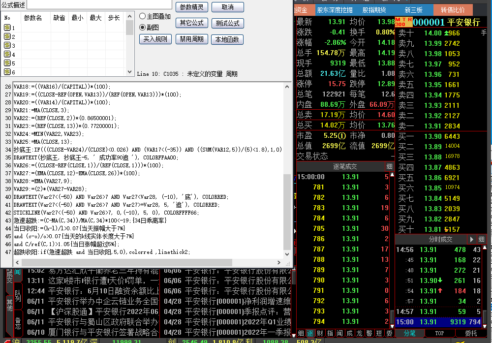Open the 06/10 厦门银行与平安银行 news headline
This screenshot has height=343, width=492.
[x=93, y=332]
